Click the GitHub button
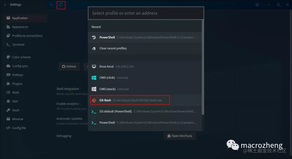 click(x=69, y=66)
